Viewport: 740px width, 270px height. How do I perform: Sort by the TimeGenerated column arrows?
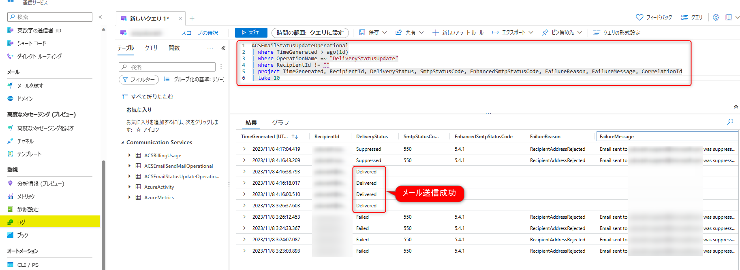pos(295,137)
